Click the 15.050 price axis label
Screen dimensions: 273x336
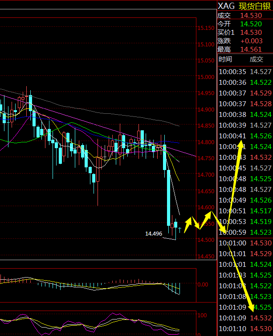click(x=206, y=61)
